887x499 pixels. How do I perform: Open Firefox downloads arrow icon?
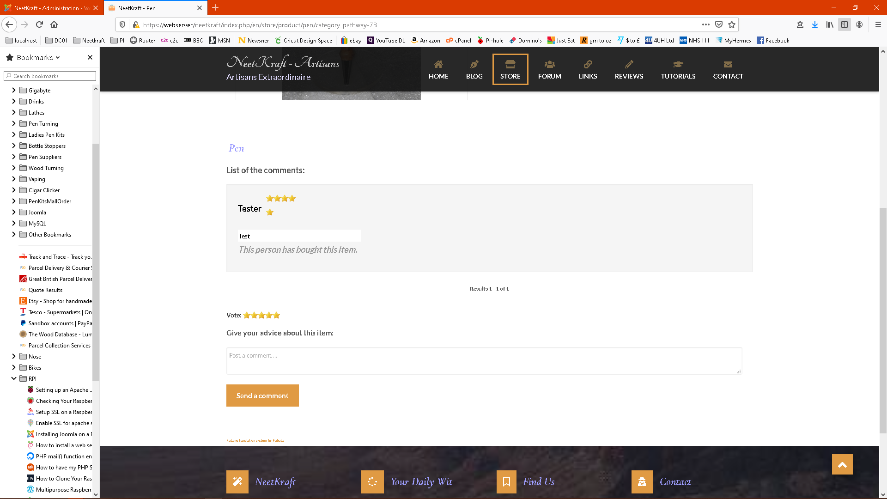point(815,25)
